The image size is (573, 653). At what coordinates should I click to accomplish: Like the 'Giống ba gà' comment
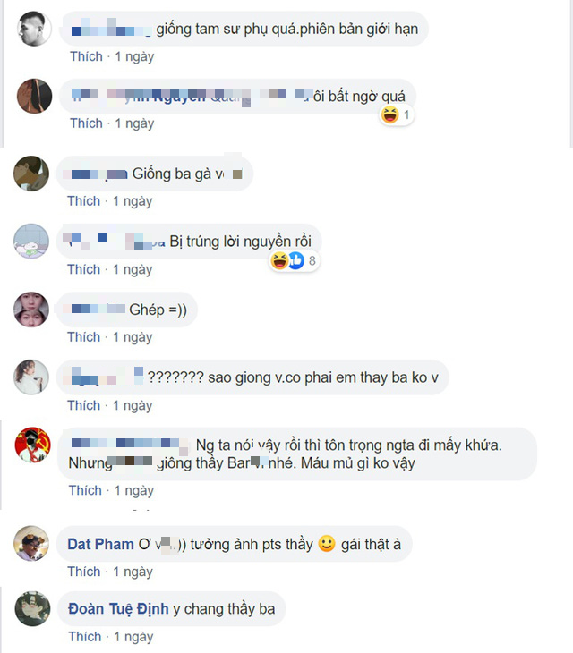pyautogui.click(x=84, y=201)
